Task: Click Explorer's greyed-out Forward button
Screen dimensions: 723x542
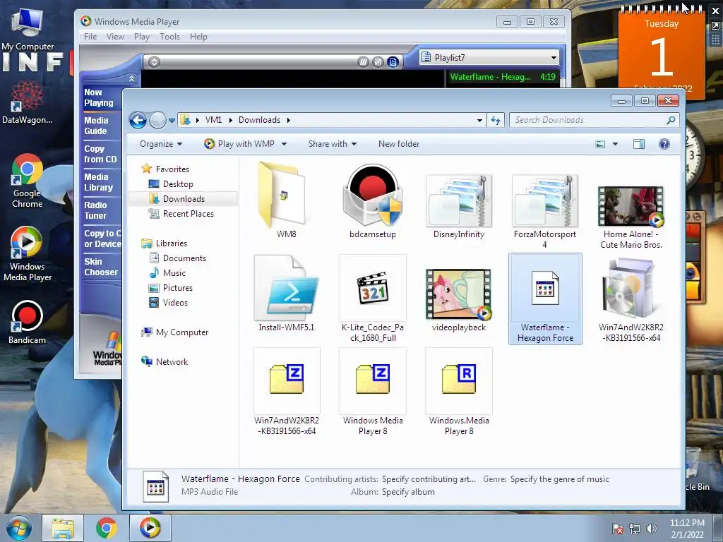Action: pyautogui.click(x=157, y=120)
